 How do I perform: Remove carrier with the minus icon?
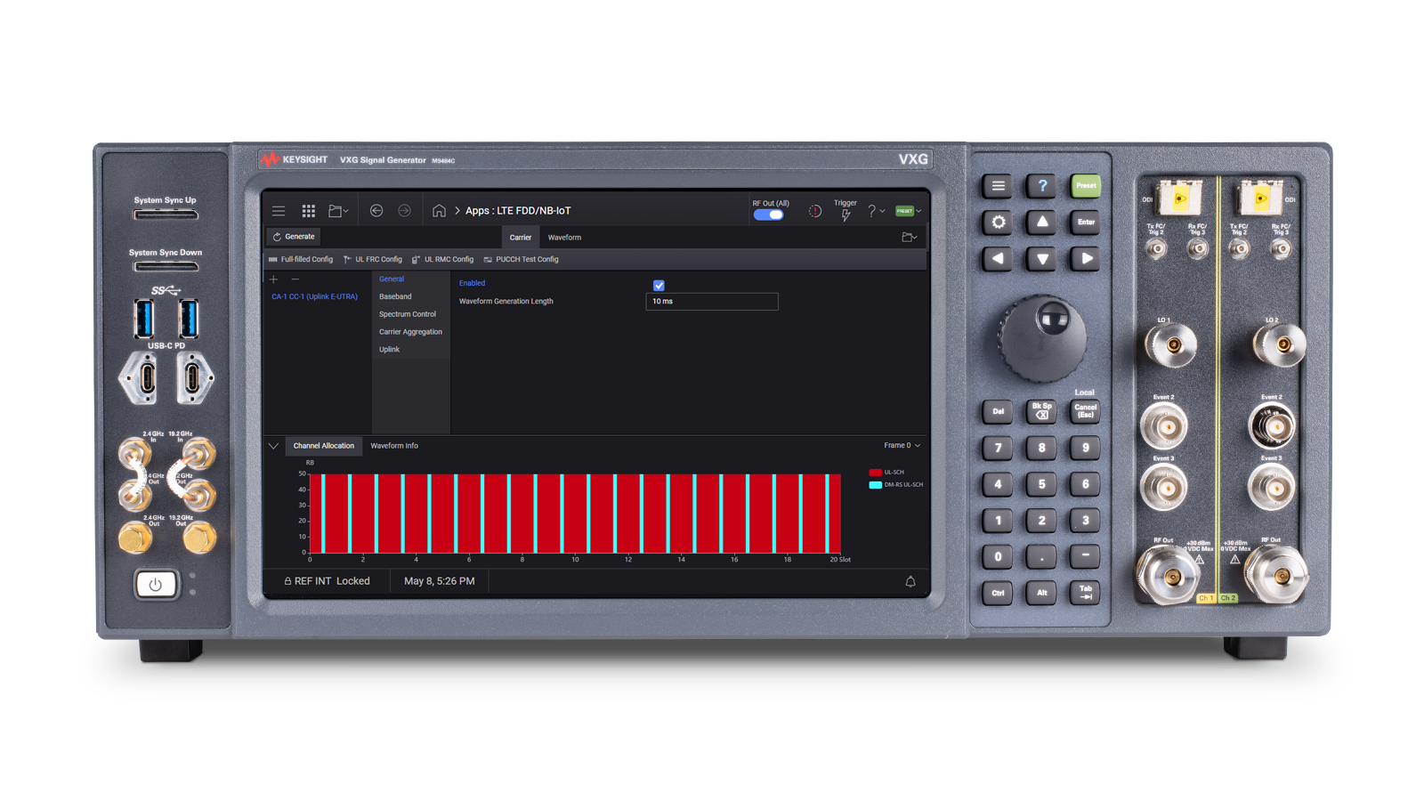(295, 279)
